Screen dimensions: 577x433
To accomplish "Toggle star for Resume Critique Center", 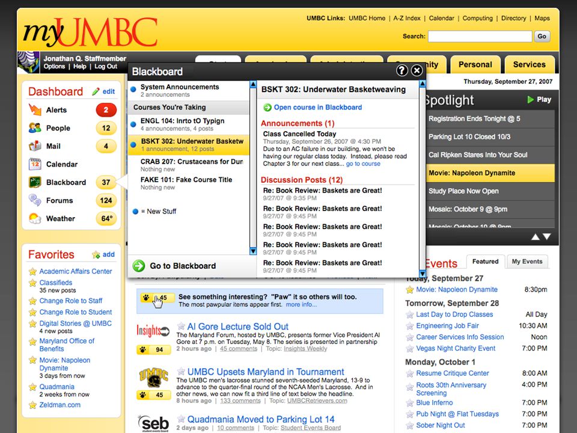I will [x=409, y=373].
